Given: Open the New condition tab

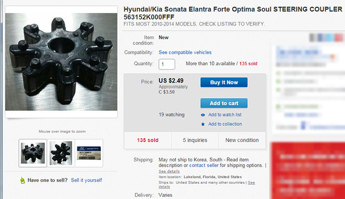Looking at the screenshot, I should pos(242,141).
